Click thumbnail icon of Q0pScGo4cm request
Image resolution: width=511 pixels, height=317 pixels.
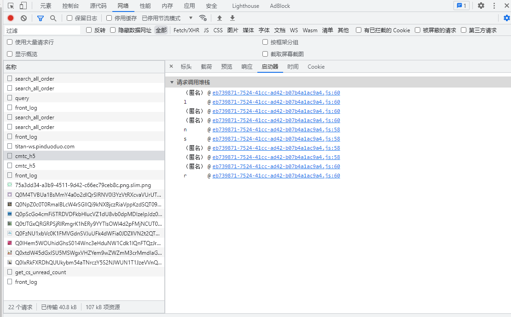click(x=10, y=214)
